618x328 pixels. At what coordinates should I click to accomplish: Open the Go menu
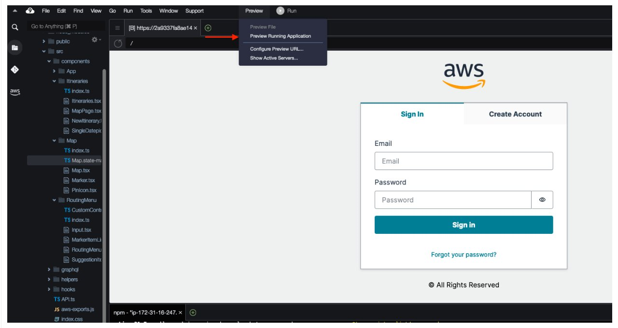pos(112,11)
